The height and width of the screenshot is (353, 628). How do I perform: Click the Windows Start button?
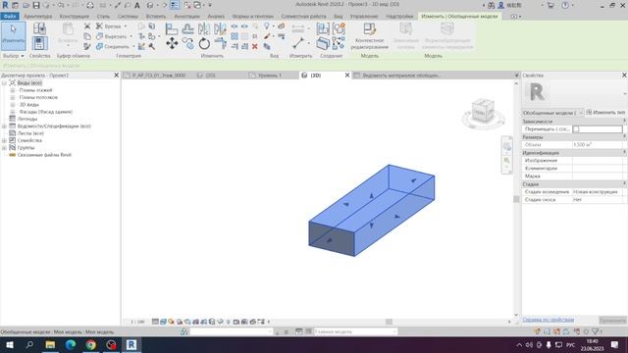coord(10,345)
